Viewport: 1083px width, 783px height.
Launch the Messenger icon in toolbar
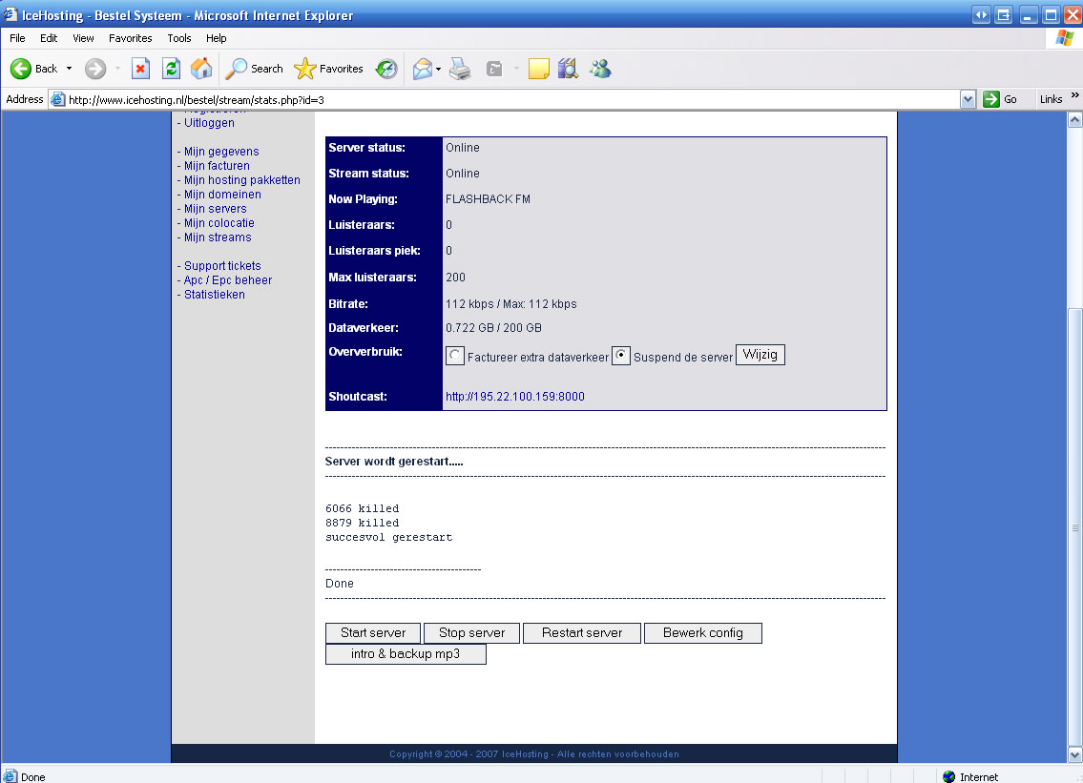600,69
